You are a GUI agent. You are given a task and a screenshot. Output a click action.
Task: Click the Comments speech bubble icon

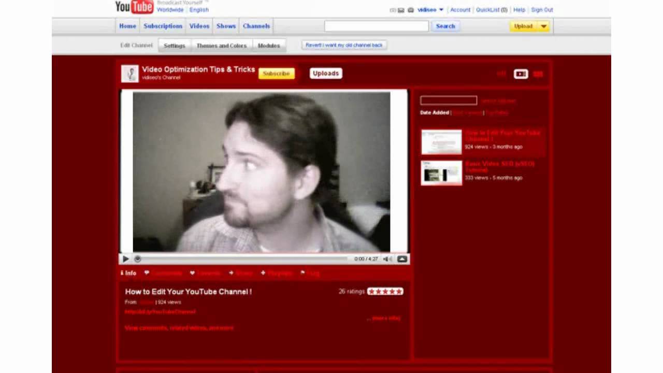[147, 273]
